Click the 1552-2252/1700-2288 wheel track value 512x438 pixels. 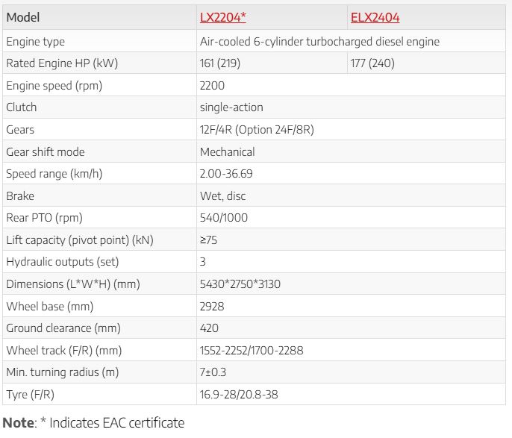(x=252, y=350)
